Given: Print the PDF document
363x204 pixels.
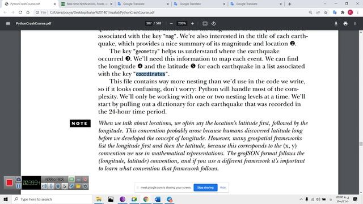Looking at the screenshot, I should (345, 23).
